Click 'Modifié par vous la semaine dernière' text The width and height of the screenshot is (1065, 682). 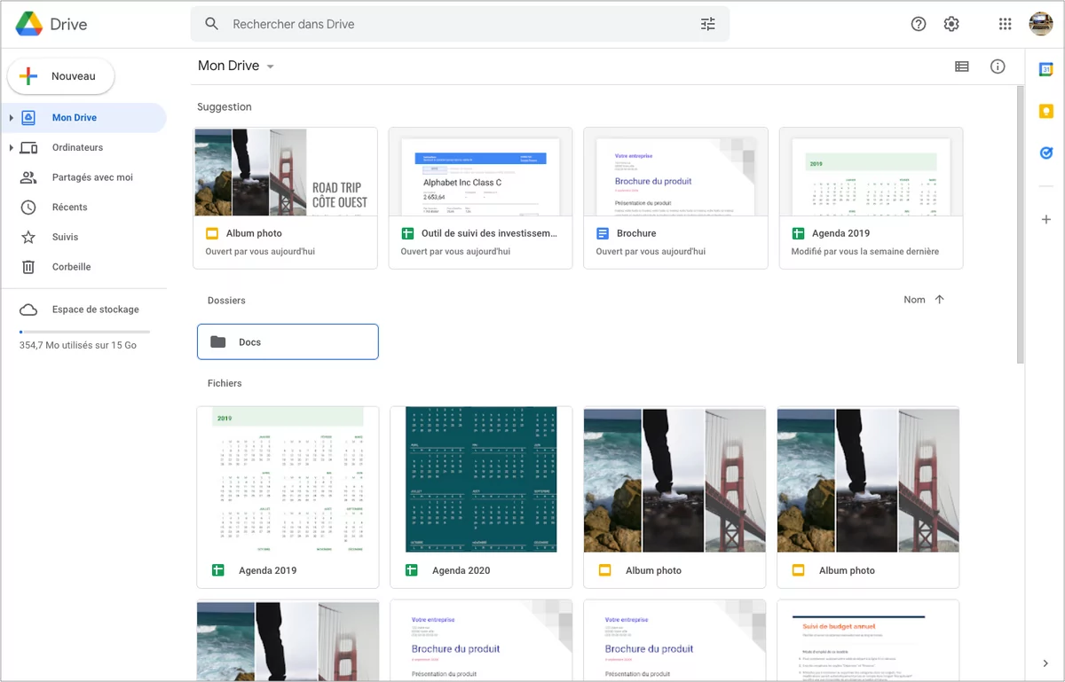click(x=864, y=252)
